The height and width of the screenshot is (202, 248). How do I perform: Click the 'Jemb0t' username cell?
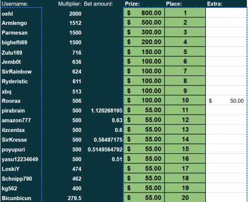point(21,62)
